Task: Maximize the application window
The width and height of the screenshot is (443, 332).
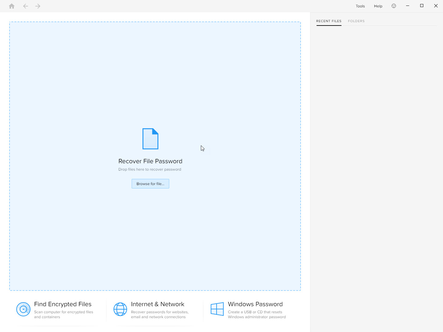Action: (422, 6)
